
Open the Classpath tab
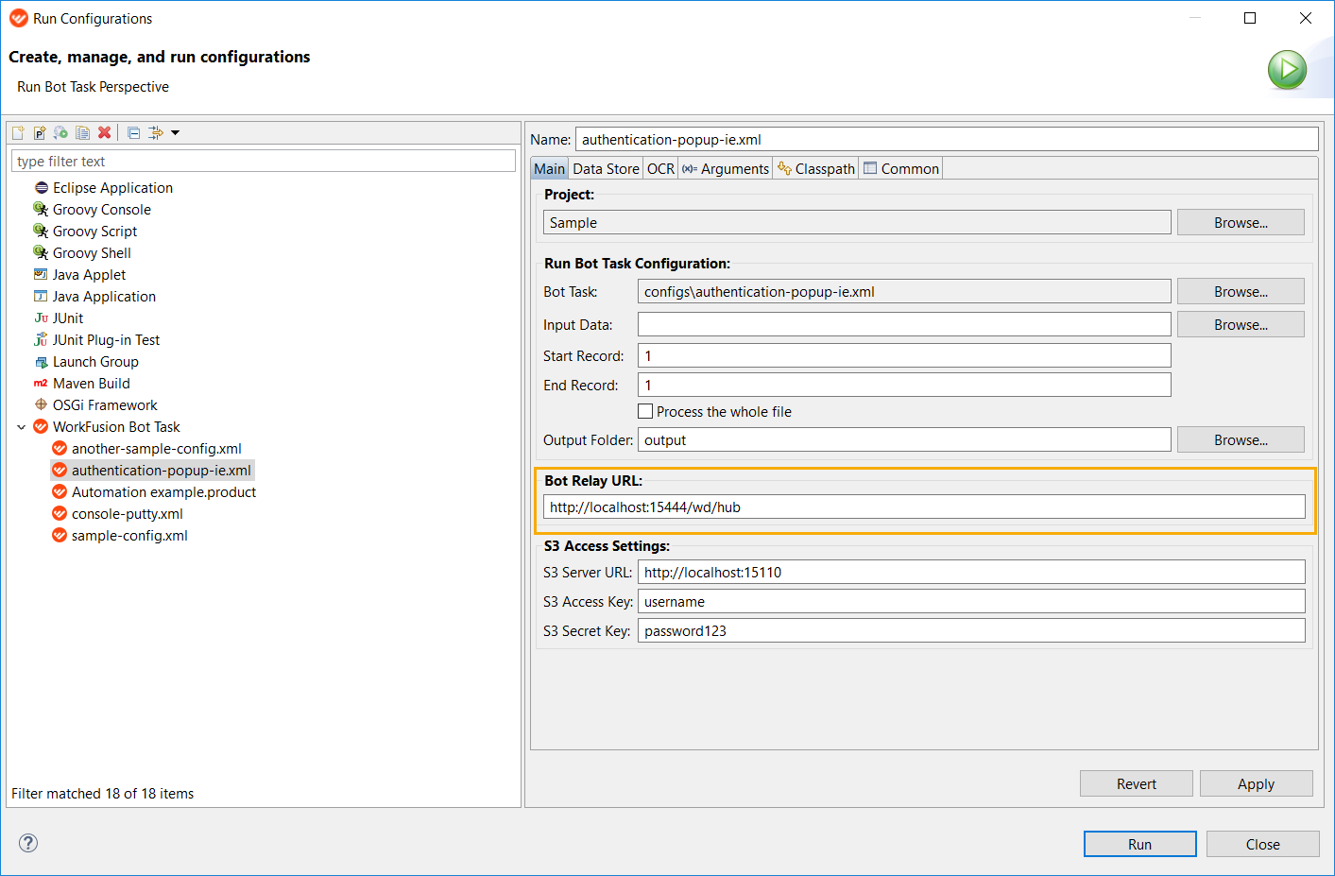pyautogui.click(x=816, y=169)
